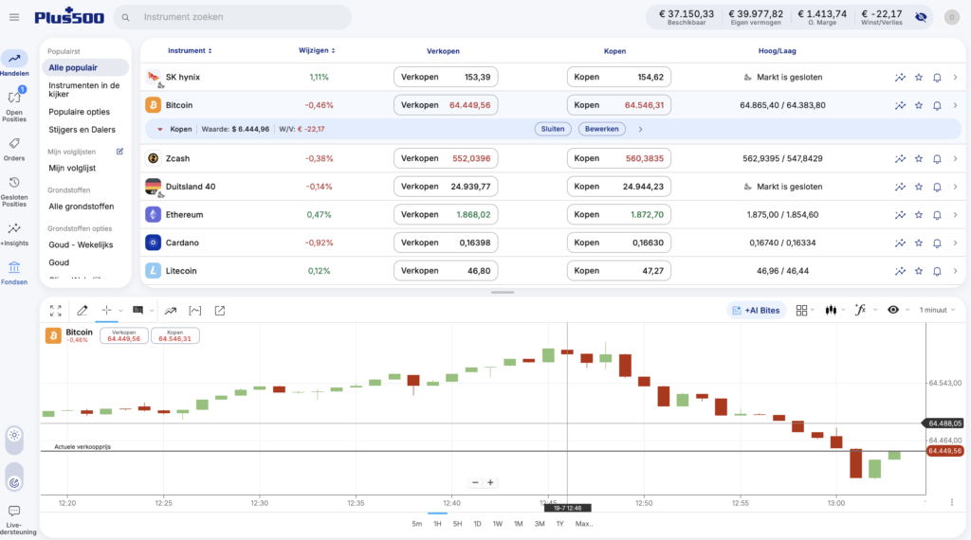Open SK hynix details chevron
971x540 pixels.
tap(955, 78)
